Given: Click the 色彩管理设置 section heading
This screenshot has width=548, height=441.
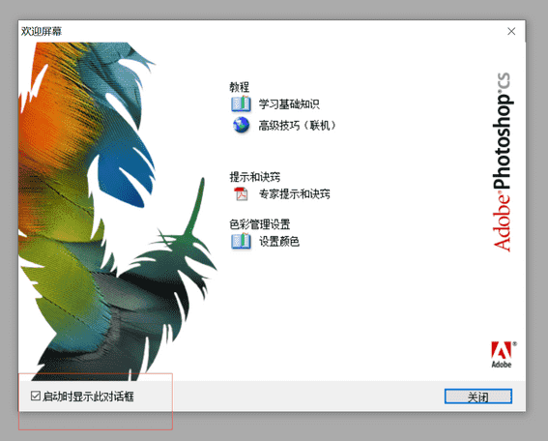Looking at the screenshot, I should pyautogui.click(x=260, y=224).
